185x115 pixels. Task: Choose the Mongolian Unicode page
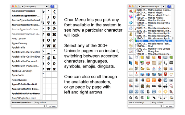(x=154, y=51)
